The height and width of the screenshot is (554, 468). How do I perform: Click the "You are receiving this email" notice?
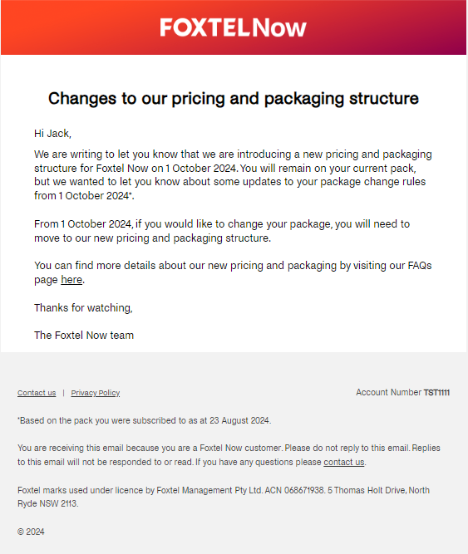coord(229,454)
